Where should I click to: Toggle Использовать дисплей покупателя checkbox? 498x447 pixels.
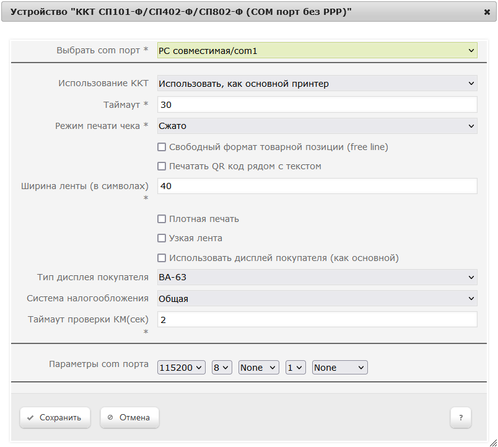[x=162, y=258]
